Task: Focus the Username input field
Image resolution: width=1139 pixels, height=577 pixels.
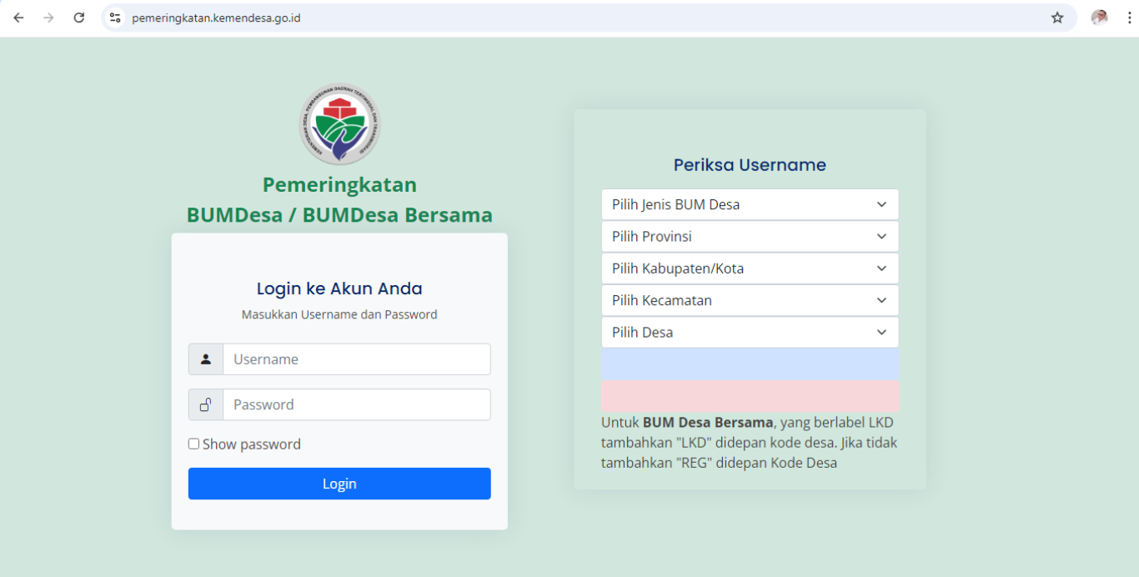Action: point(357,359)
